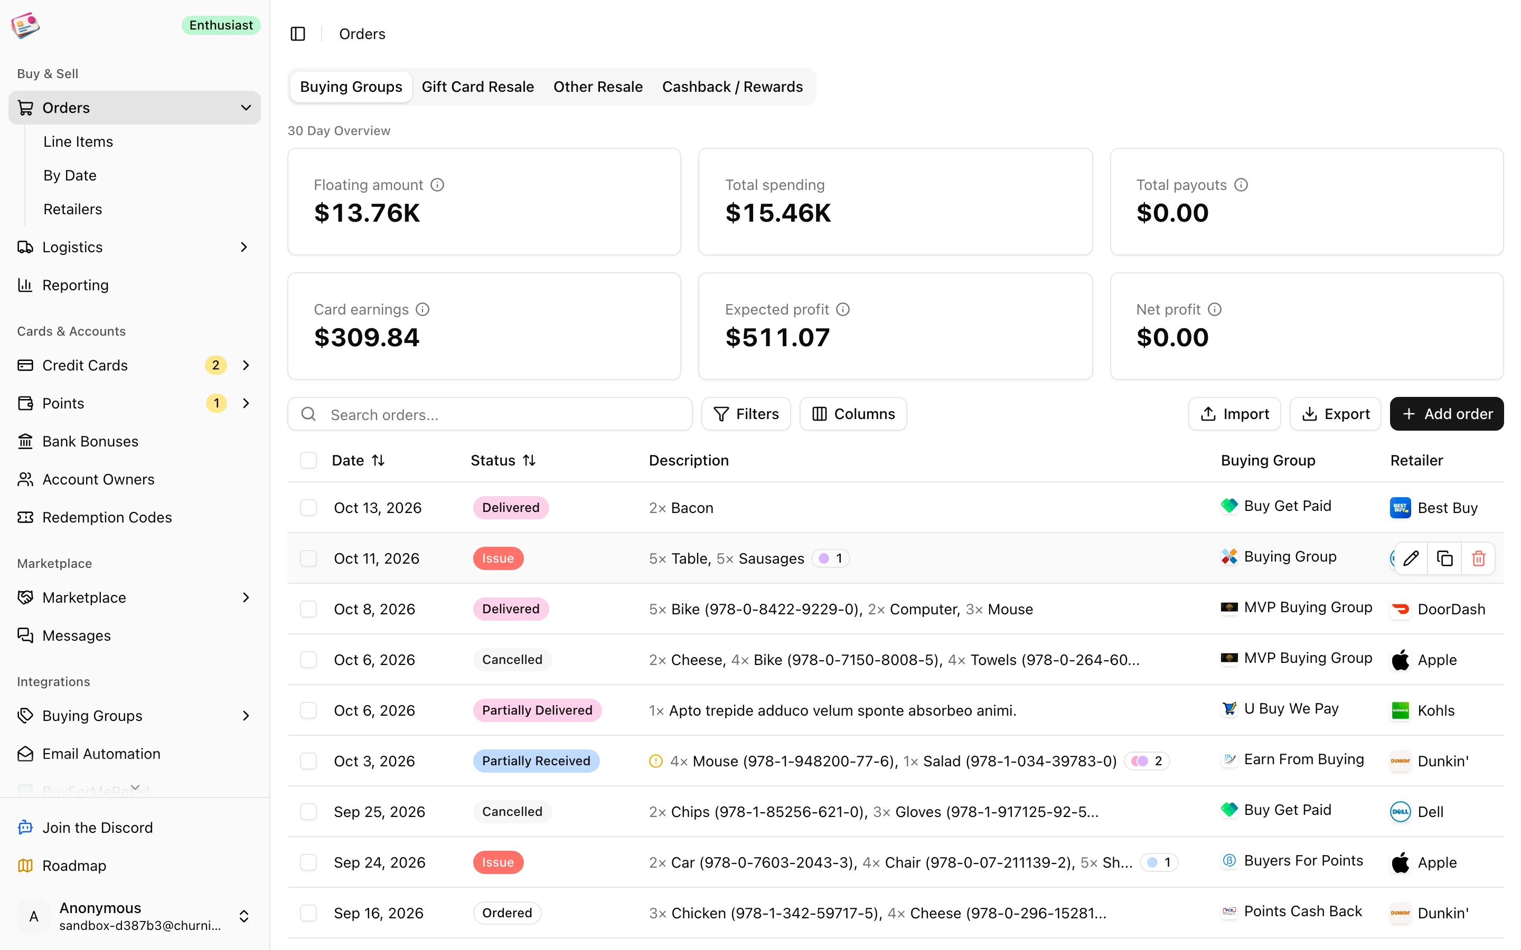Expand the Points section chevron

[x=246, y=403]
